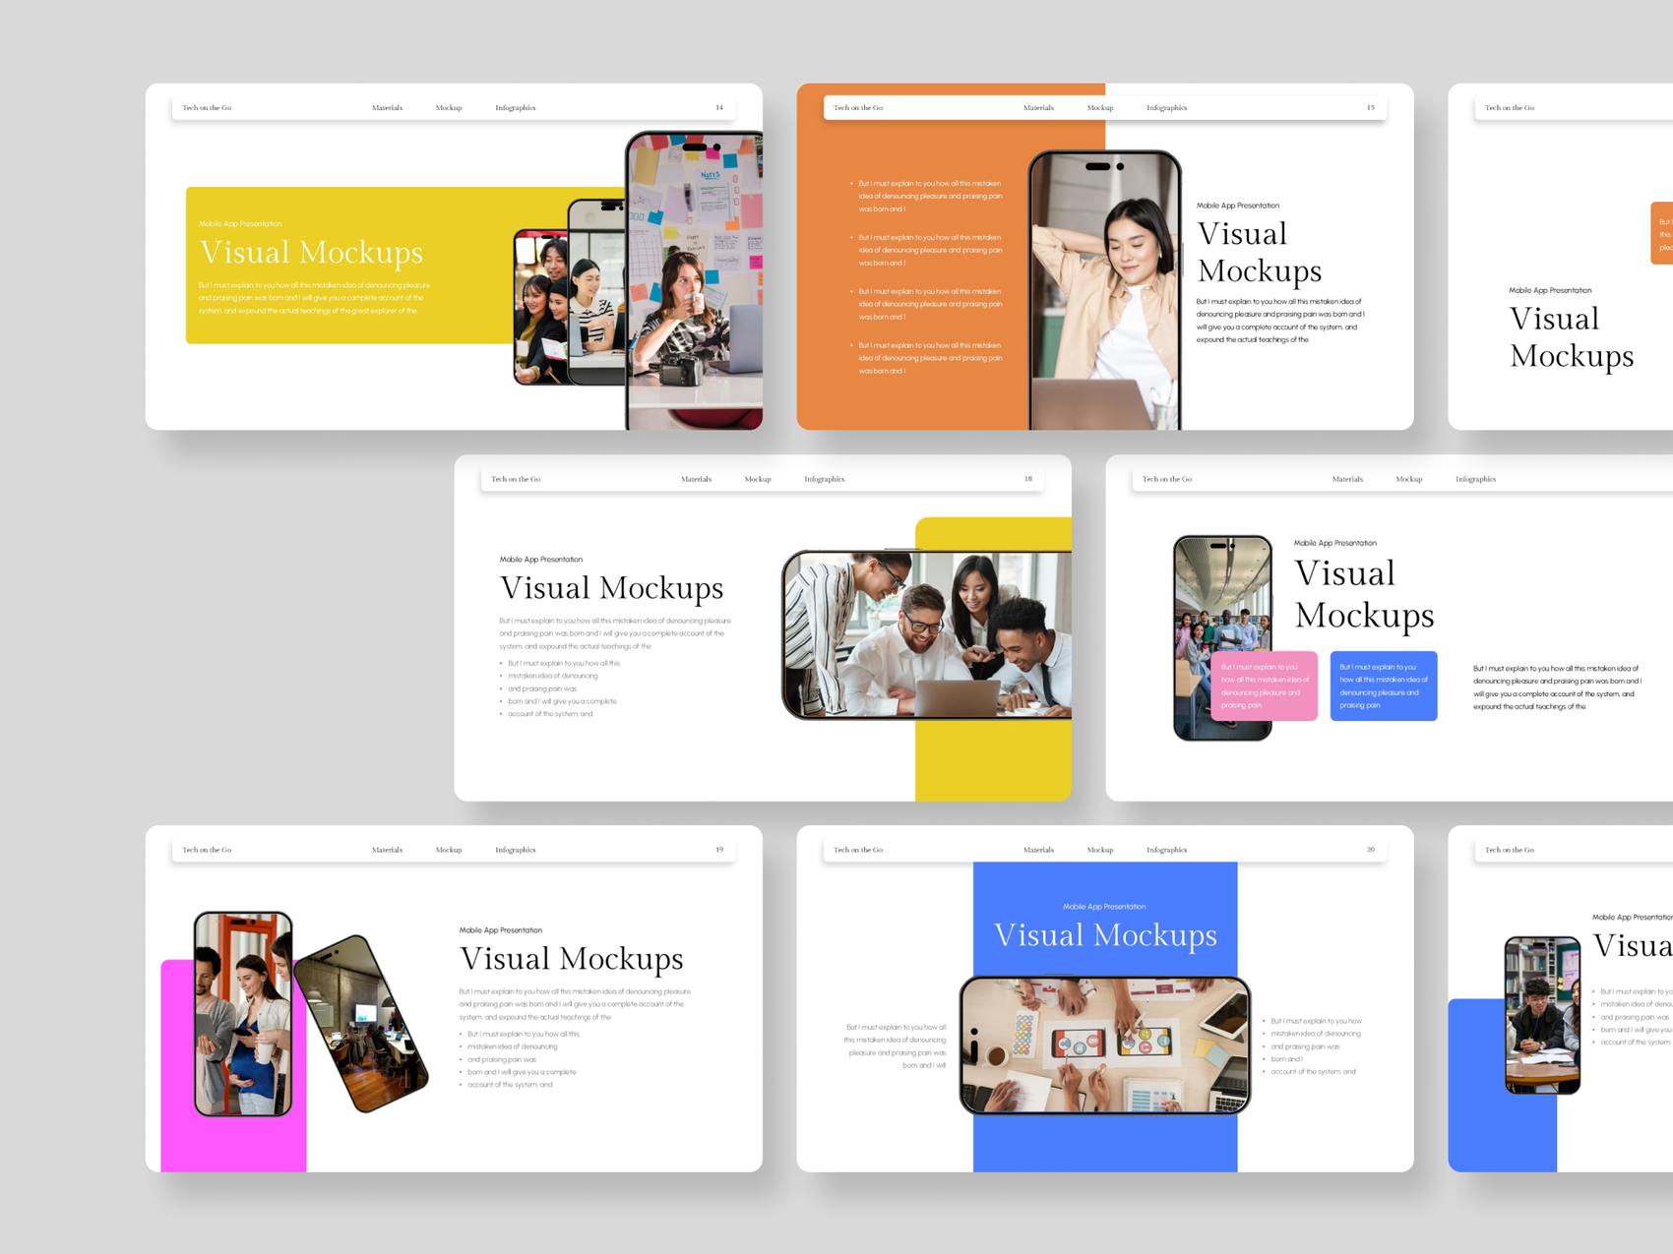Click page number 19 in the header

coord(719,850)
